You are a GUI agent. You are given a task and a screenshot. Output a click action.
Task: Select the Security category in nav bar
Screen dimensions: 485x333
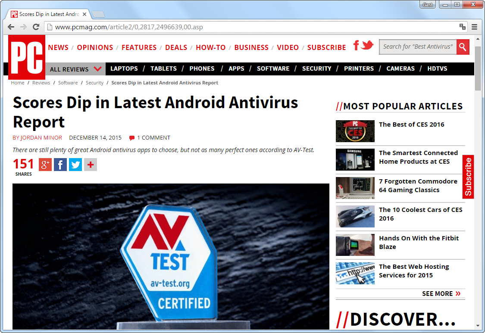(316, 68)
